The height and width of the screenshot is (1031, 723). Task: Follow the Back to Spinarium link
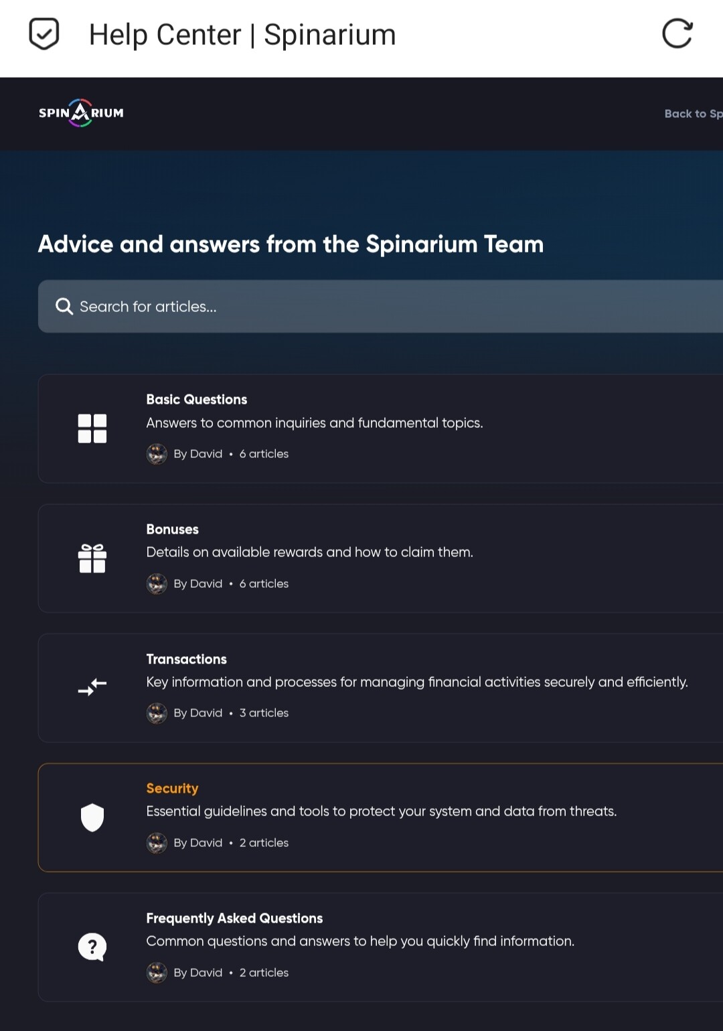pos(694,114)
